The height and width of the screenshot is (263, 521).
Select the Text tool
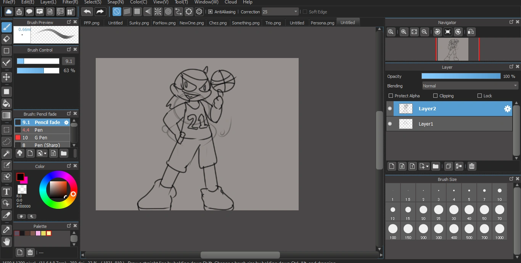click(x=6, y=192)
